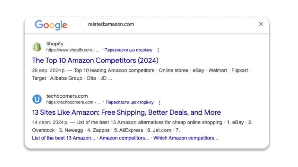The image size is (298, 167).
Task: Open the three-dot menu for techboomers result
Action: tap(160, 102)
